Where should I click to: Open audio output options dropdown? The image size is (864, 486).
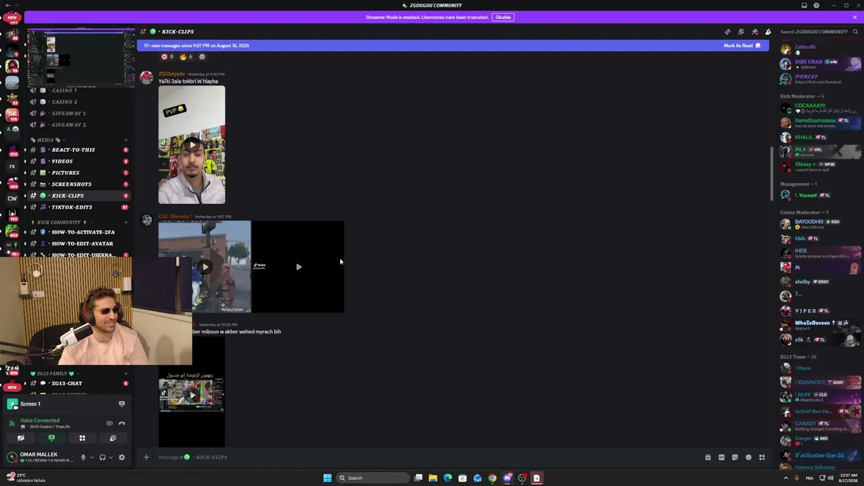111,458
